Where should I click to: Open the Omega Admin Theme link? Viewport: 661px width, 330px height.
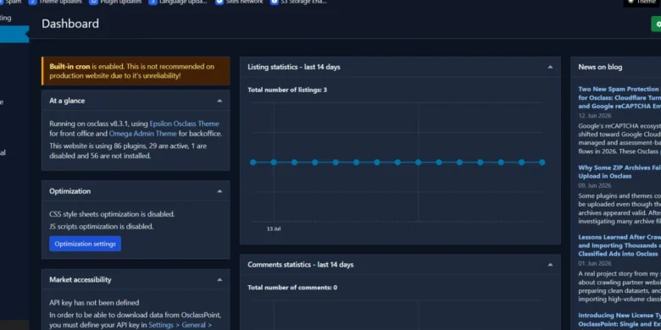[143, 134]
